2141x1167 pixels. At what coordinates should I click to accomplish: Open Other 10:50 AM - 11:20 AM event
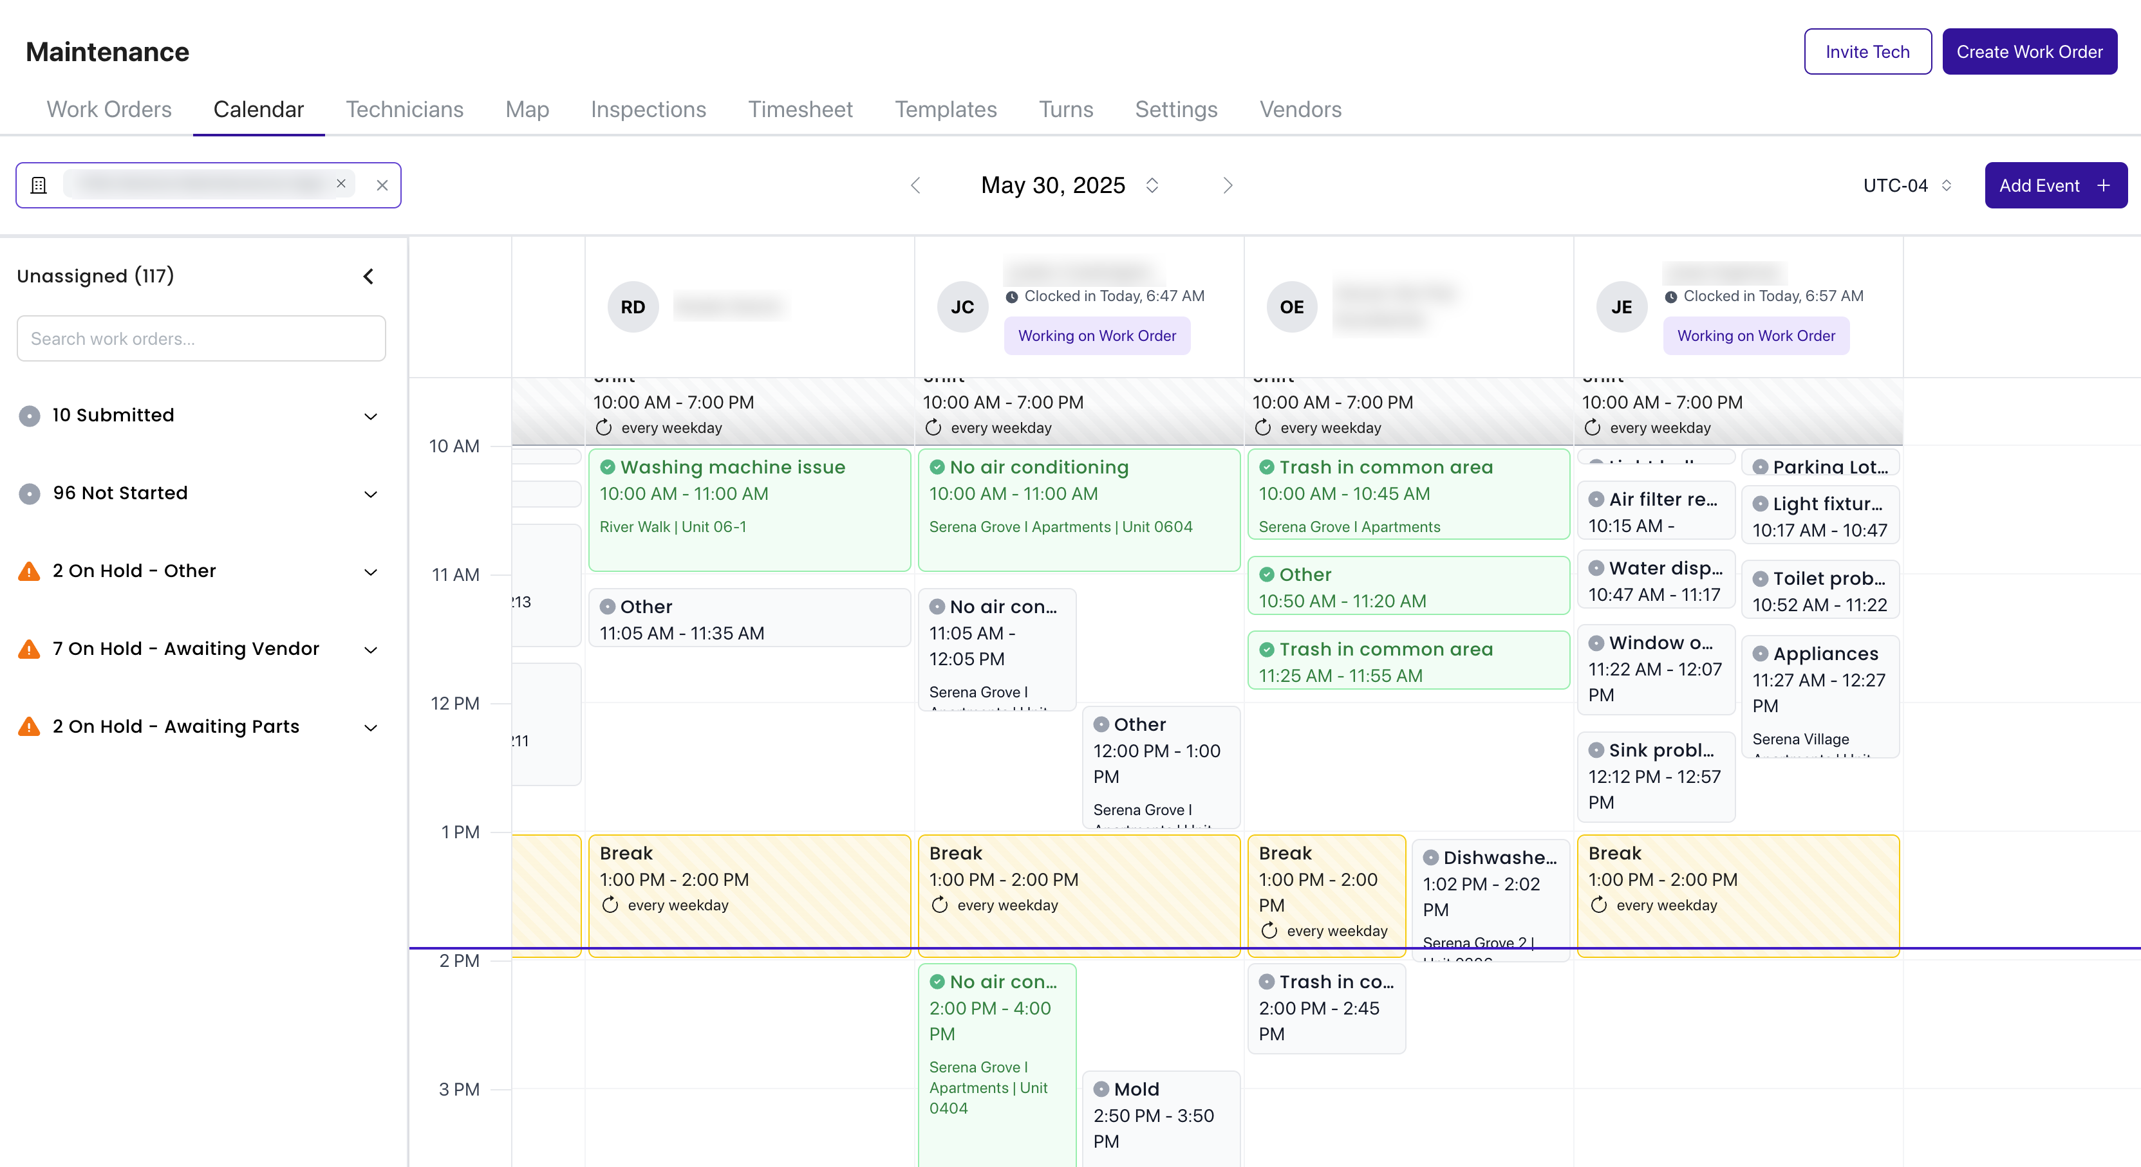(1408, 585)
